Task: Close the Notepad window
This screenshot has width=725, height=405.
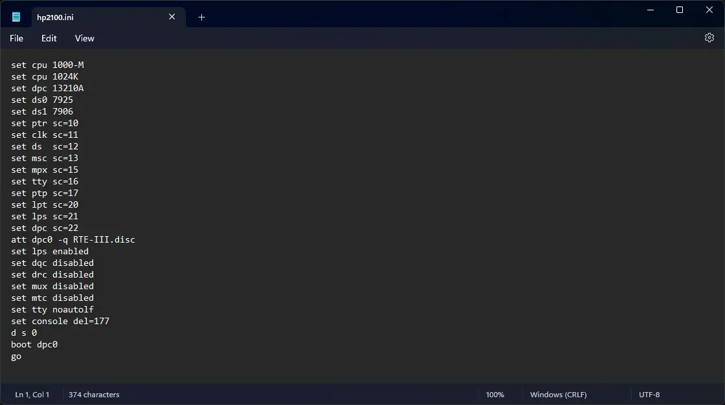Action: tap(709, 10)
